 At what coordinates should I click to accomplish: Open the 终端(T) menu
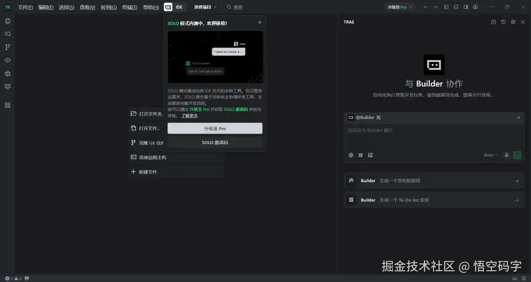click(x=130, y=7)
